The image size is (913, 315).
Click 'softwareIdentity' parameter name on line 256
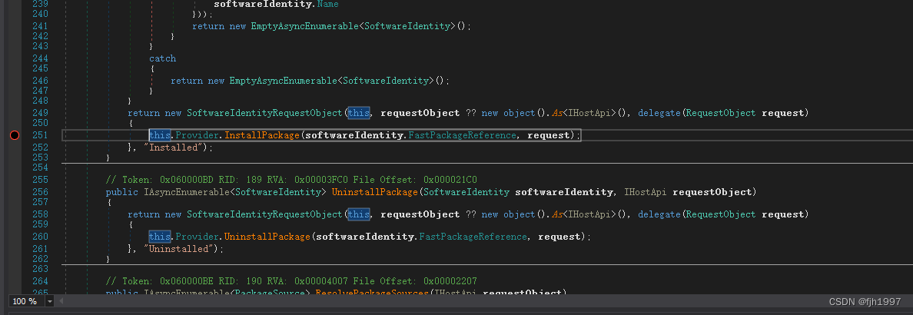563,192
